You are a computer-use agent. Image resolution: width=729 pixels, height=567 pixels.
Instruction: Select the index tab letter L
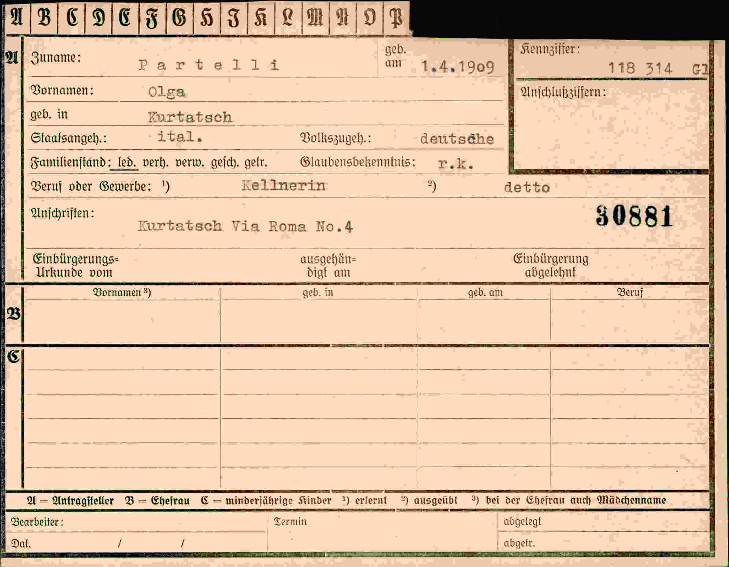point(288,17)
